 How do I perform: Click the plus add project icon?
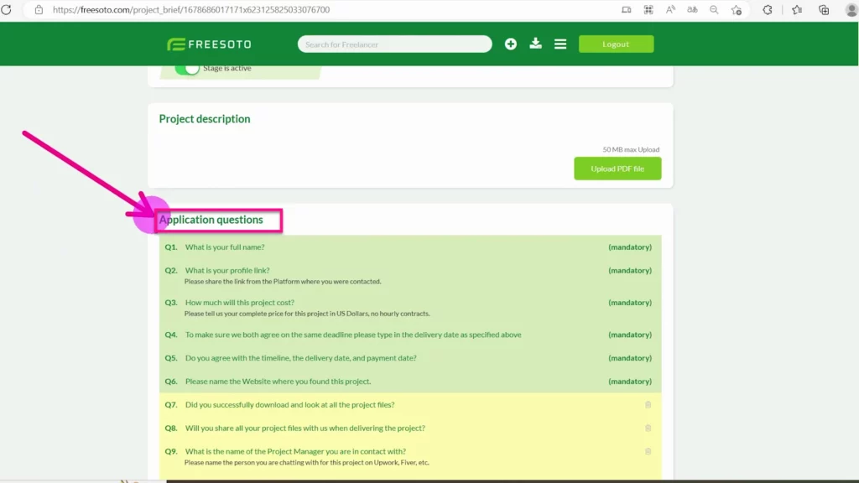[x=511, y=44]
